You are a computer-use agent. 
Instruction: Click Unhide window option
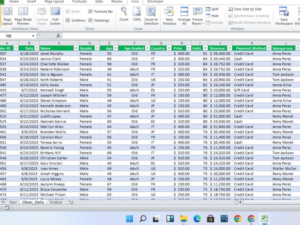coord(214,22)
